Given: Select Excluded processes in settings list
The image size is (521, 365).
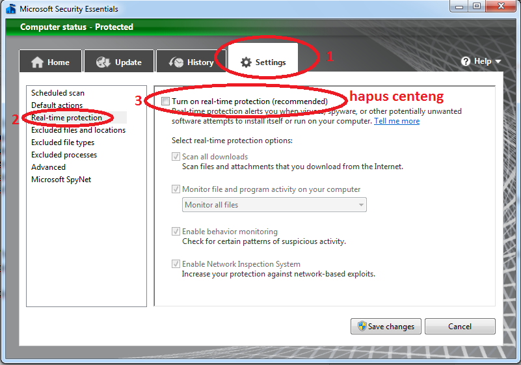Looking at the screenshot, I should [x=64, y=155].
